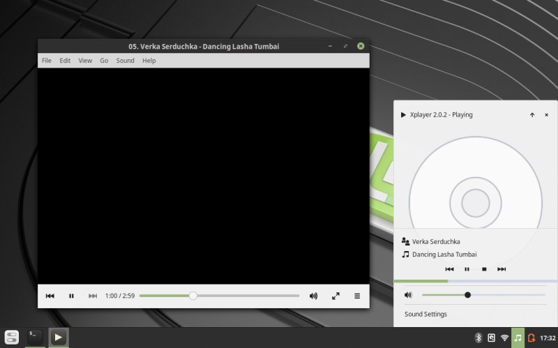The height and width of the screenshot is (348, 558).
Task: Open the Wi-Fi network tray icon
Action: pos(504,338)
